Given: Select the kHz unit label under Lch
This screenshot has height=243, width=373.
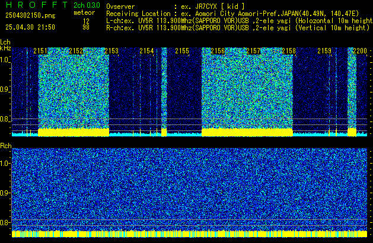Looking at the screenshot, I should pos(5,48).
